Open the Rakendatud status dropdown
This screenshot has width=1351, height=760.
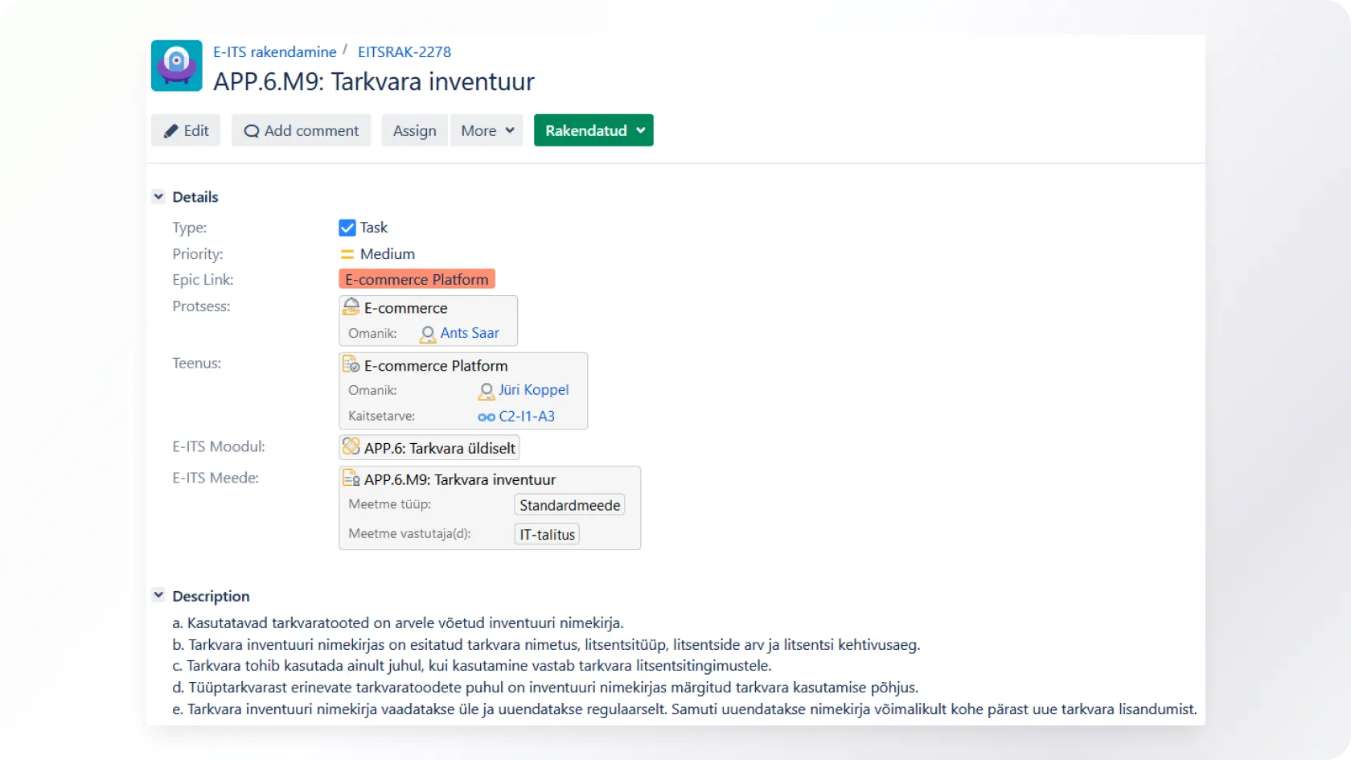(593, 130)
